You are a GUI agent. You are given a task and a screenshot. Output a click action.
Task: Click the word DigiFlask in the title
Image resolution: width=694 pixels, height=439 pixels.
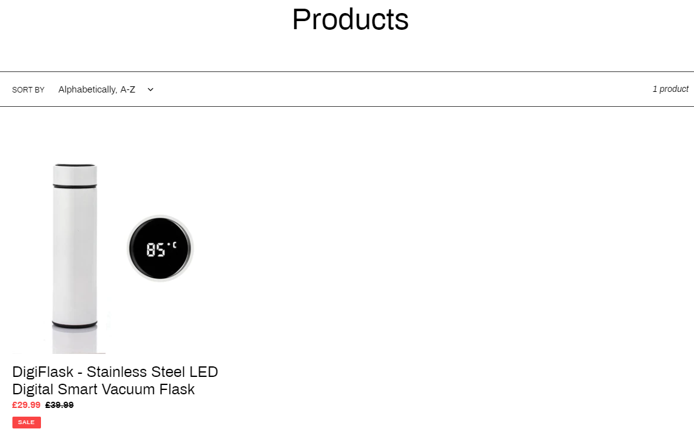coord(42,372)
